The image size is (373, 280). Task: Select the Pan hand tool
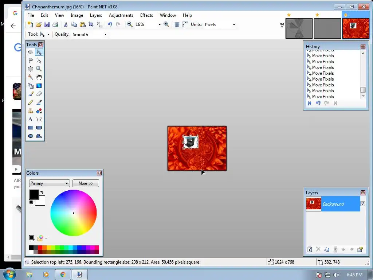(39, 77)
